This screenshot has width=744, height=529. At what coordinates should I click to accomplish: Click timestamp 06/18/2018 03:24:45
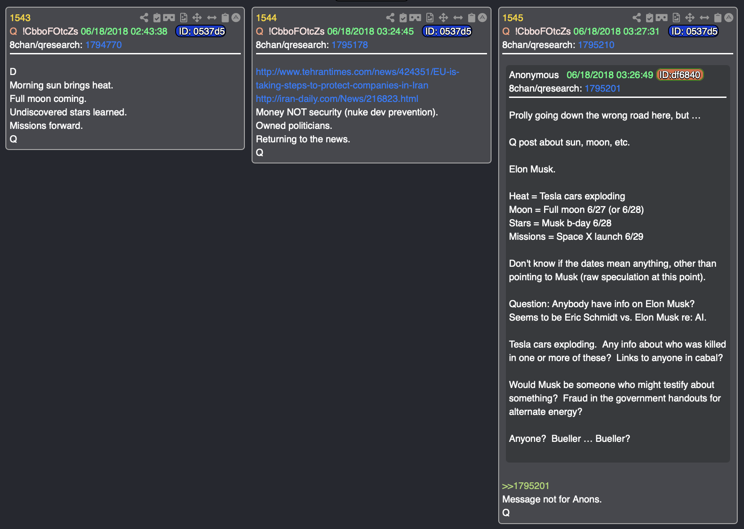pyautogui.click(x=370, y=31)
